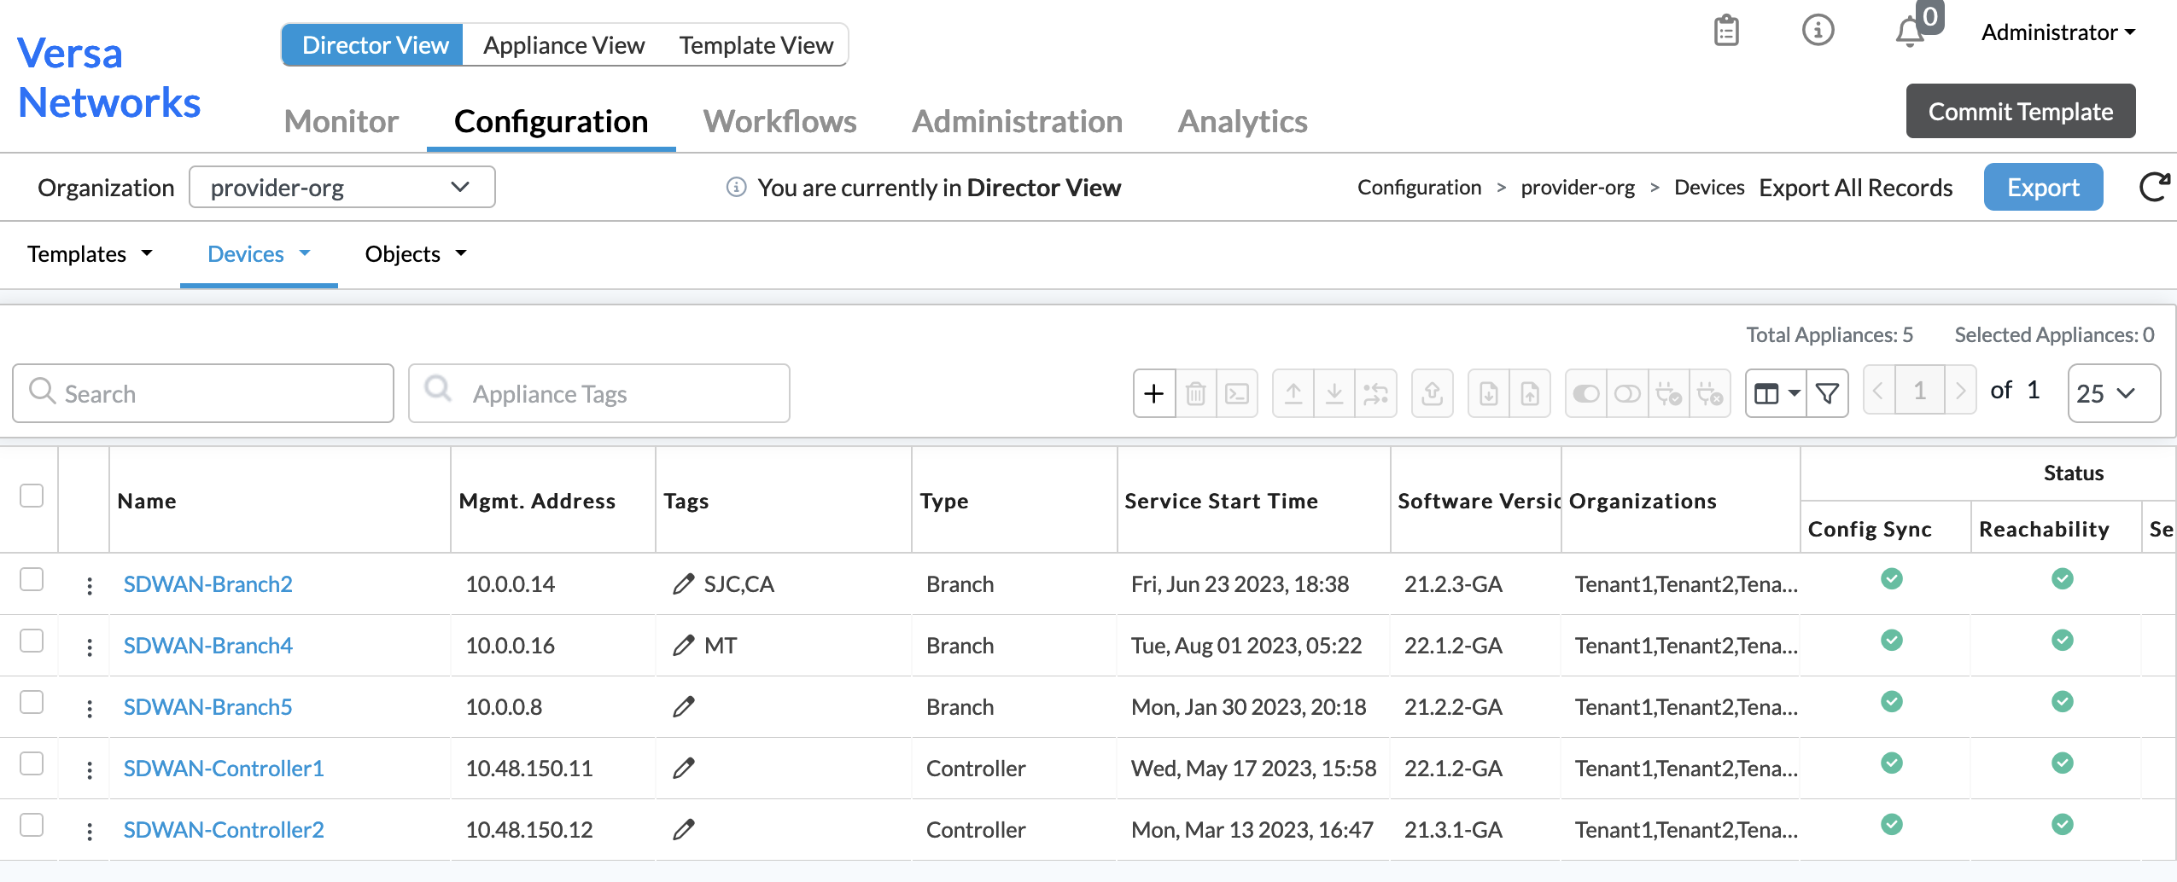The width and height of the screenshot is (2177, 882).
Task: Expand the provider-org organization dropdown
Action: 341,187
